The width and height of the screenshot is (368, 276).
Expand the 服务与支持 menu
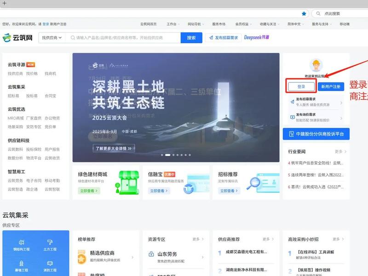(322, 24)
